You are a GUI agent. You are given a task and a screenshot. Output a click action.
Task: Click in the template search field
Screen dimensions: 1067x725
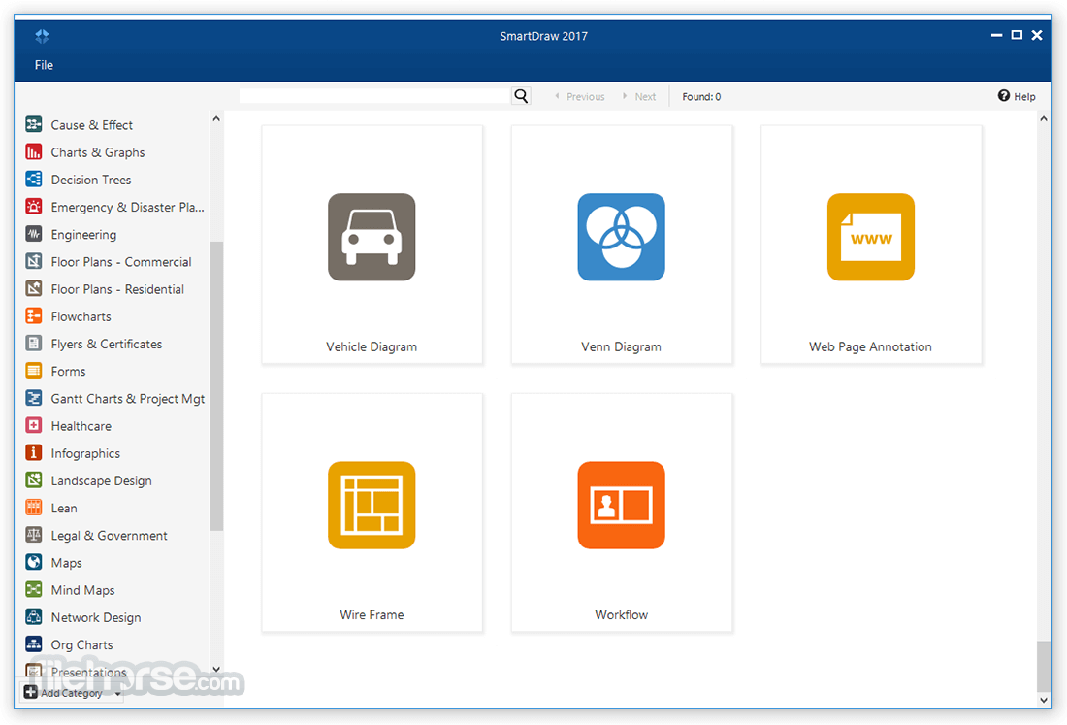tap(375, 96)
